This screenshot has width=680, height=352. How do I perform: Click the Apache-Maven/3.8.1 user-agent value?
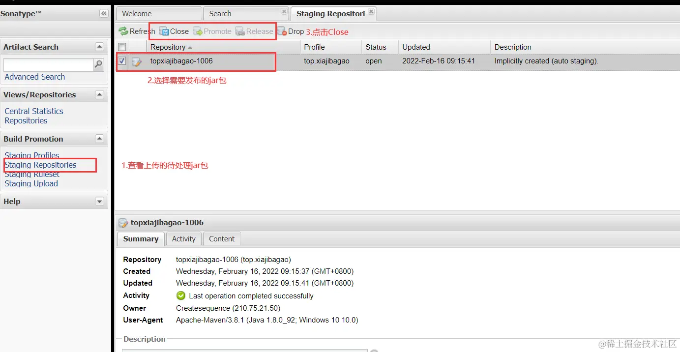tap(267, 320)
